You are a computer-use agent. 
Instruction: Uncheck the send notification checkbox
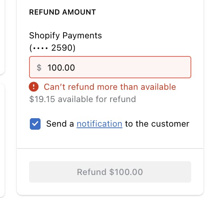point(35,124)
